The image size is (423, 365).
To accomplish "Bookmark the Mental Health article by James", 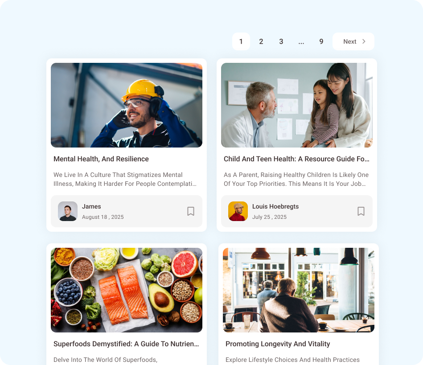I will point(191,211).
